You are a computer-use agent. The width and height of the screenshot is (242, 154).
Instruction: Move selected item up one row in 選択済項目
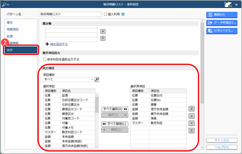coord(192,116)
